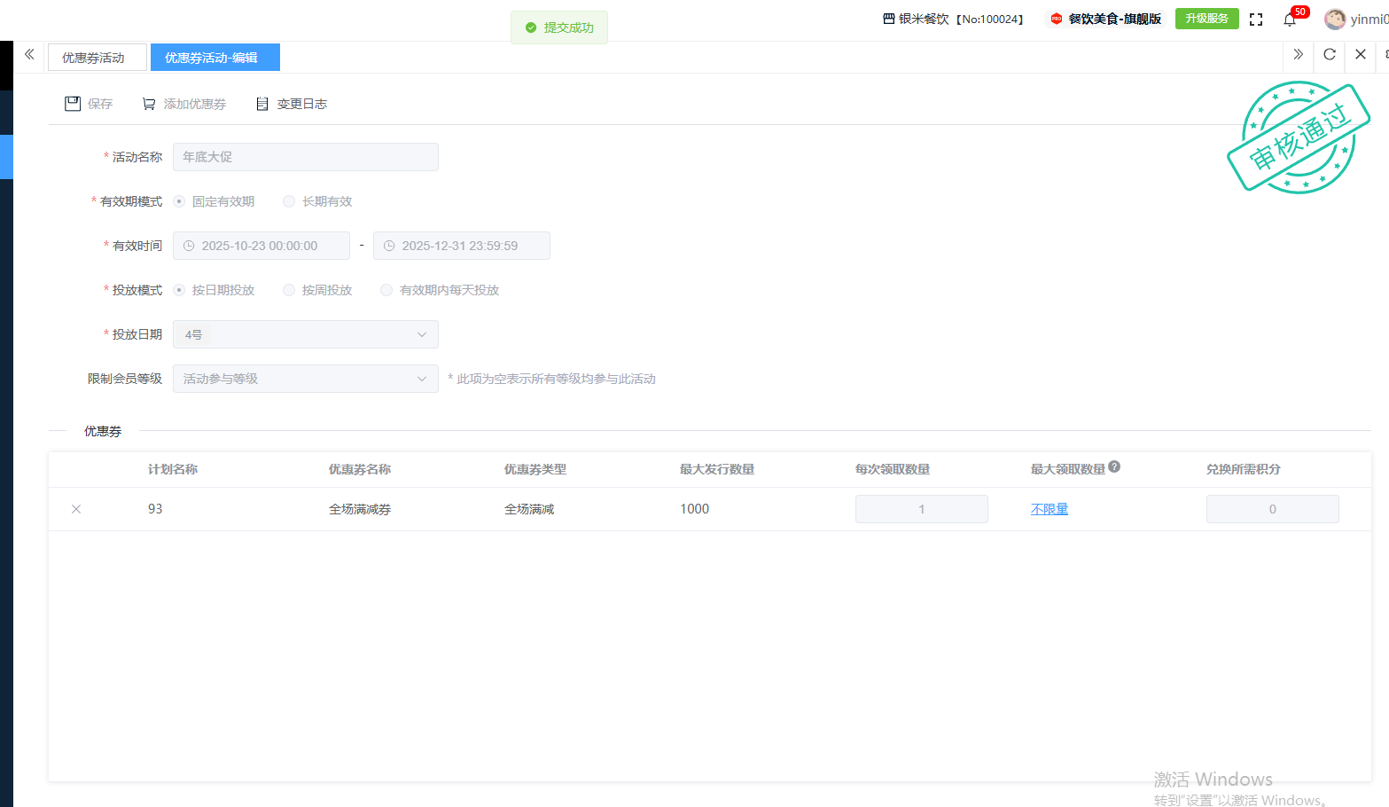Remove coupon row 93 with X icon
This screenshot has width=1389, height=807.
click(76, 509)
